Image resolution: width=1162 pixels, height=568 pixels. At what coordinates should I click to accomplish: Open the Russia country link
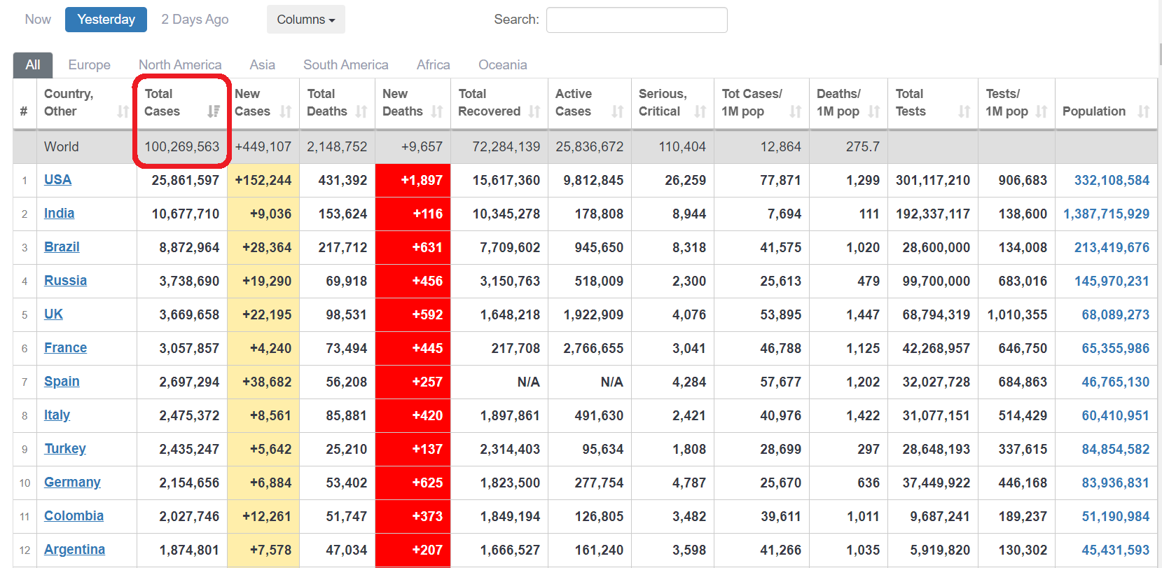65,281
